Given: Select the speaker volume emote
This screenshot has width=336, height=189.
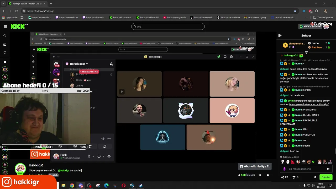Looking at the screenshot, I should click(x=303, y=162).
